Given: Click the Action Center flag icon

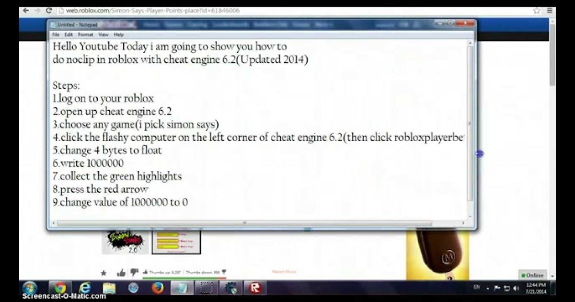Looking at the screenshot, I should click(x=497, y=288).
